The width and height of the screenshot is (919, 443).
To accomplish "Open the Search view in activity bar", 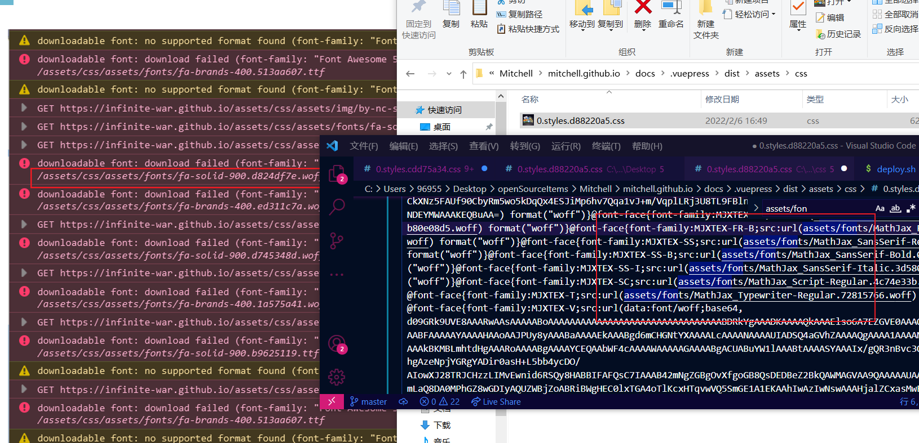I will click(x=337, y=207).
